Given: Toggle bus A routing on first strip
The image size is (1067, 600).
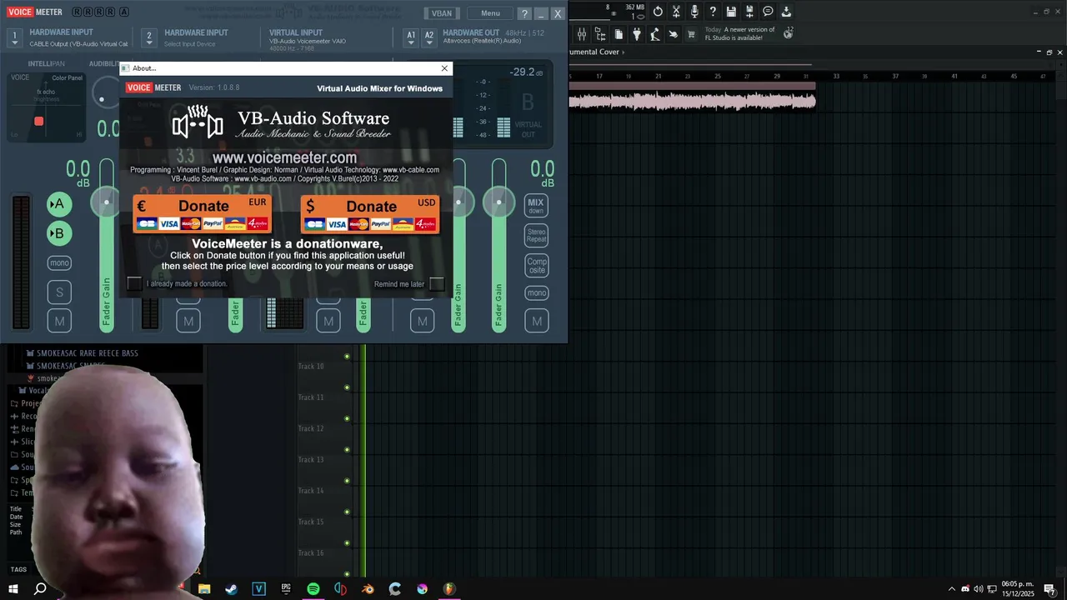Looking at the screenshot, I should [x=59, y=204].
